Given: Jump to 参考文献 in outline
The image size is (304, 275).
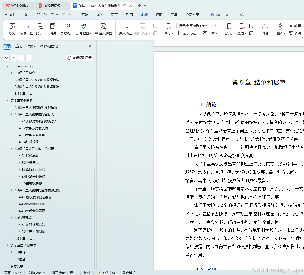Looking at the screenshot, I should 17,266.
